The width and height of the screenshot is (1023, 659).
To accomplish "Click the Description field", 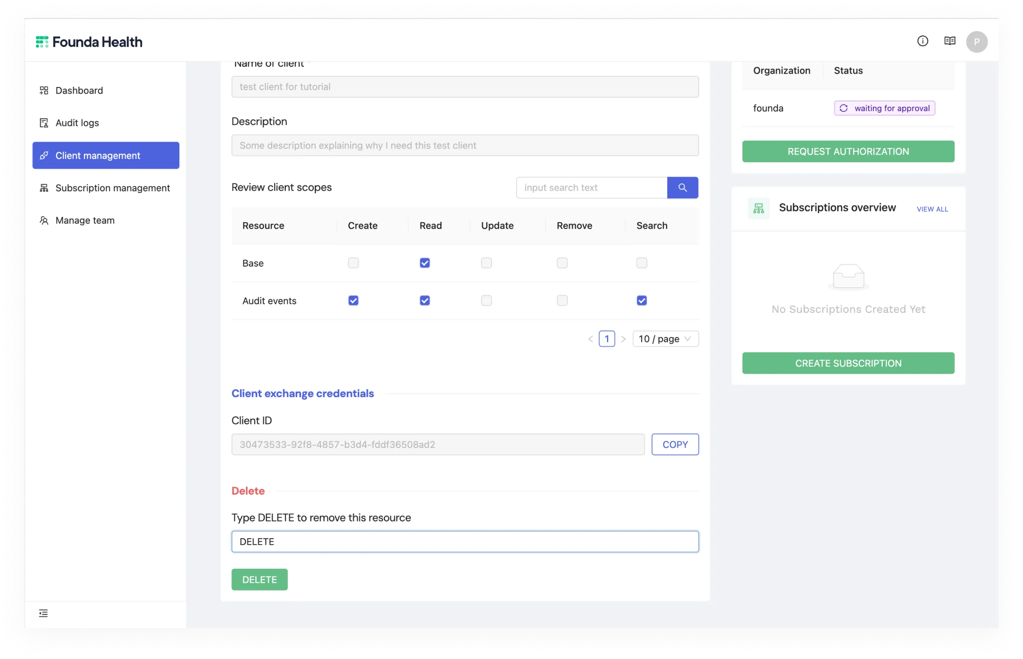I will coord(465,145).
